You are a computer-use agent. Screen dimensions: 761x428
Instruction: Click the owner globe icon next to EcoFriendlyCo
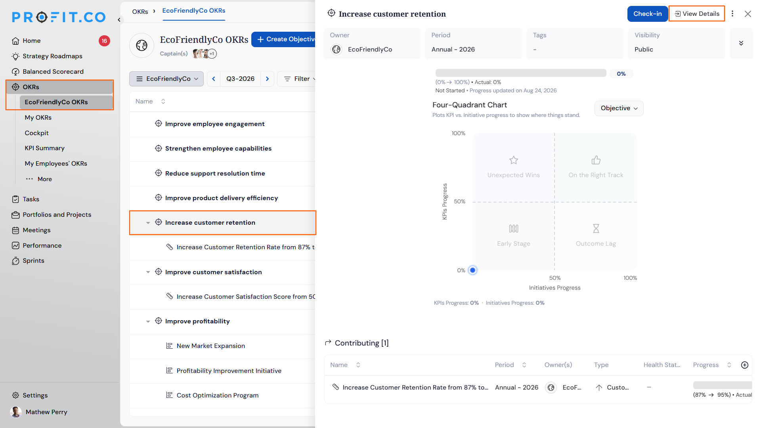point(337,50)
